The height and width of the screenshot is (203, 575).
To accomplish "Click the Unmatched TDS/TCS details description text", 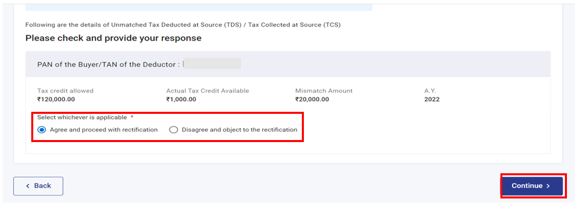I will coord(183,25).
